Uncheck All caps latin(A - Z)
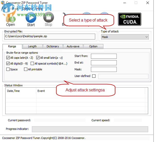The width and height of the screenshot is (155, 142). point(8,58)
